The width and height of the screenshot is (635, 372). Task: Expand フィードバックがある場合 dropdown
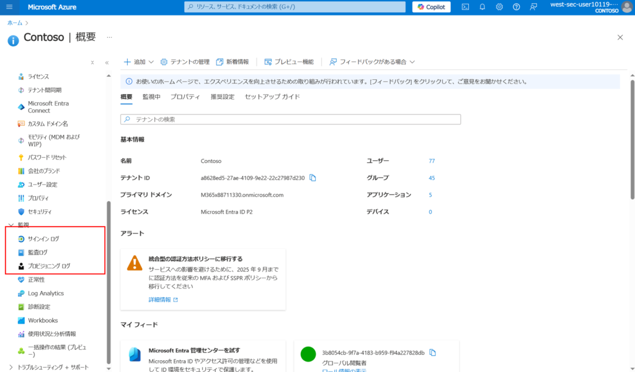[x=372, y=62]
